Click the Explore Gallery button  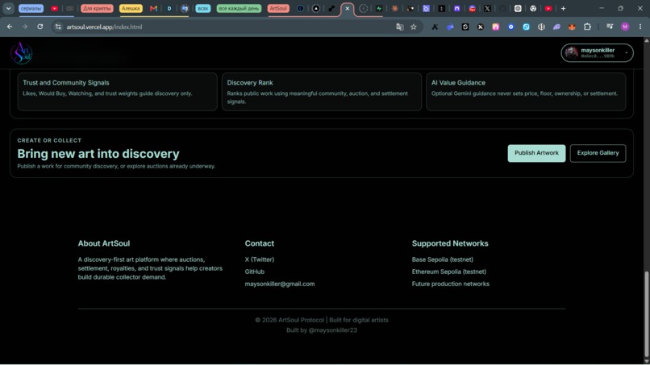coord(598,153)
